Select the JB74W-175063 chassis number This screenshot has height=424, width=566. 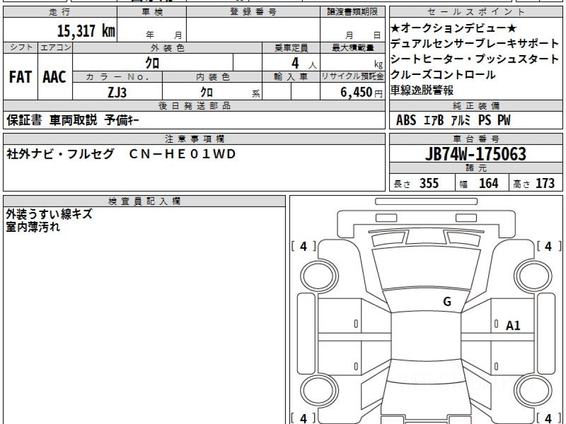point(475,154)
